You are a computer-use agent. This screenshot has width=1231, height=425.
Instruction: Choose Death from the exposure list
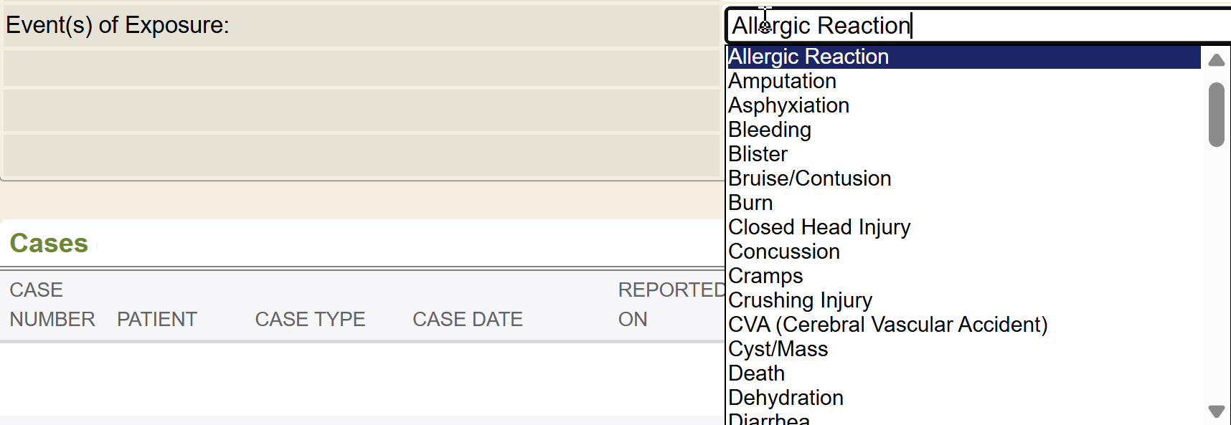[x=757, y=373]
